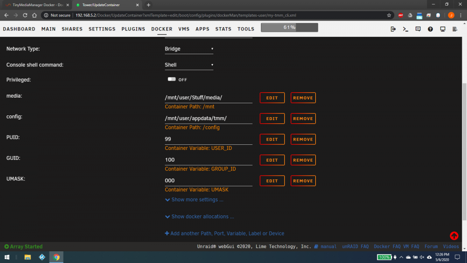
Task: Click the muted volume tray icon
Action: pos(422,257)
